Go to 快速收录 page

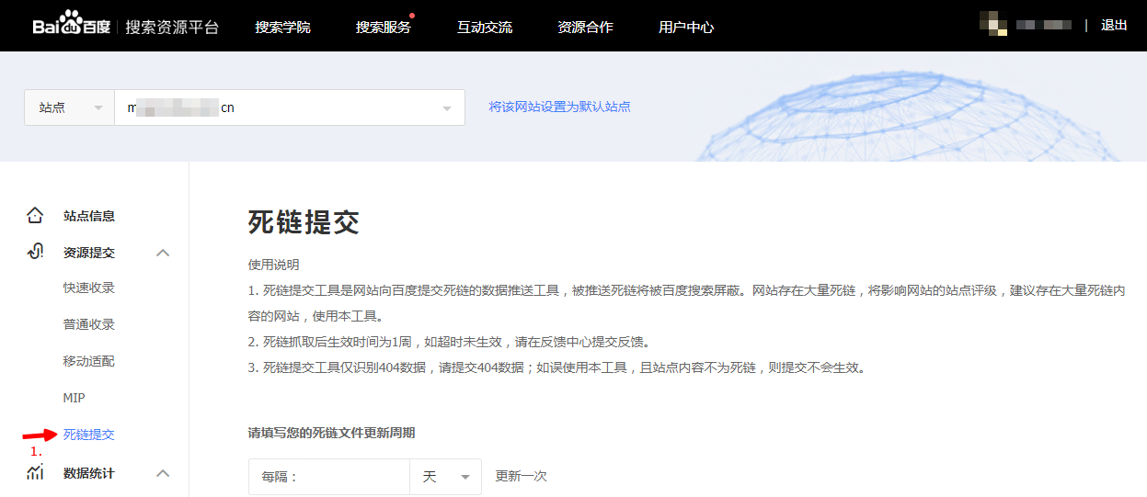point(89,288)
